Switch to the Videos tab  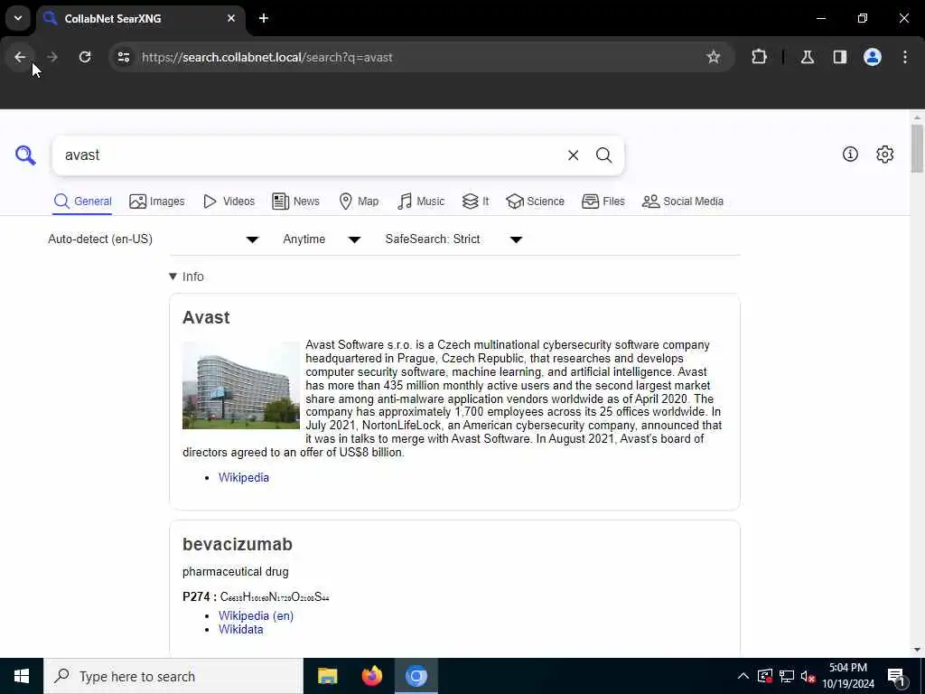[229, 202]
